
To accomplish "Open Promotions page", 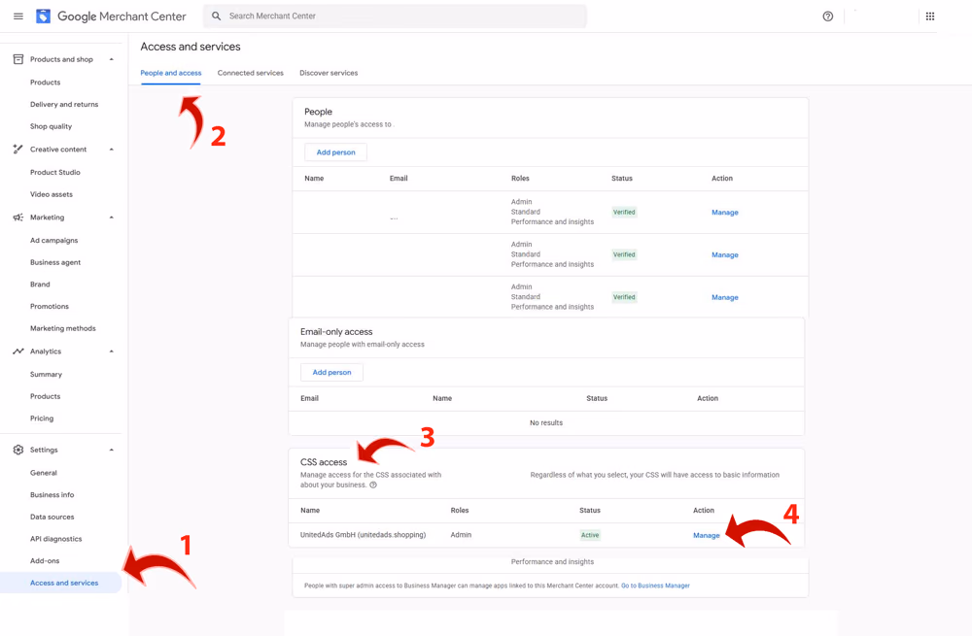I will pyautogui.click(x=50, y=307).
